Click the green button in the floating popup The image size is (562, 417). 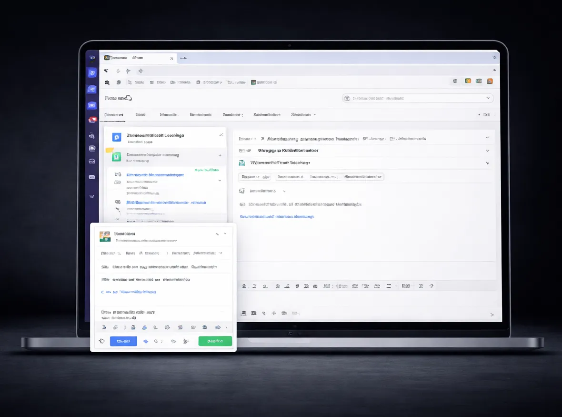pos(215,341)
